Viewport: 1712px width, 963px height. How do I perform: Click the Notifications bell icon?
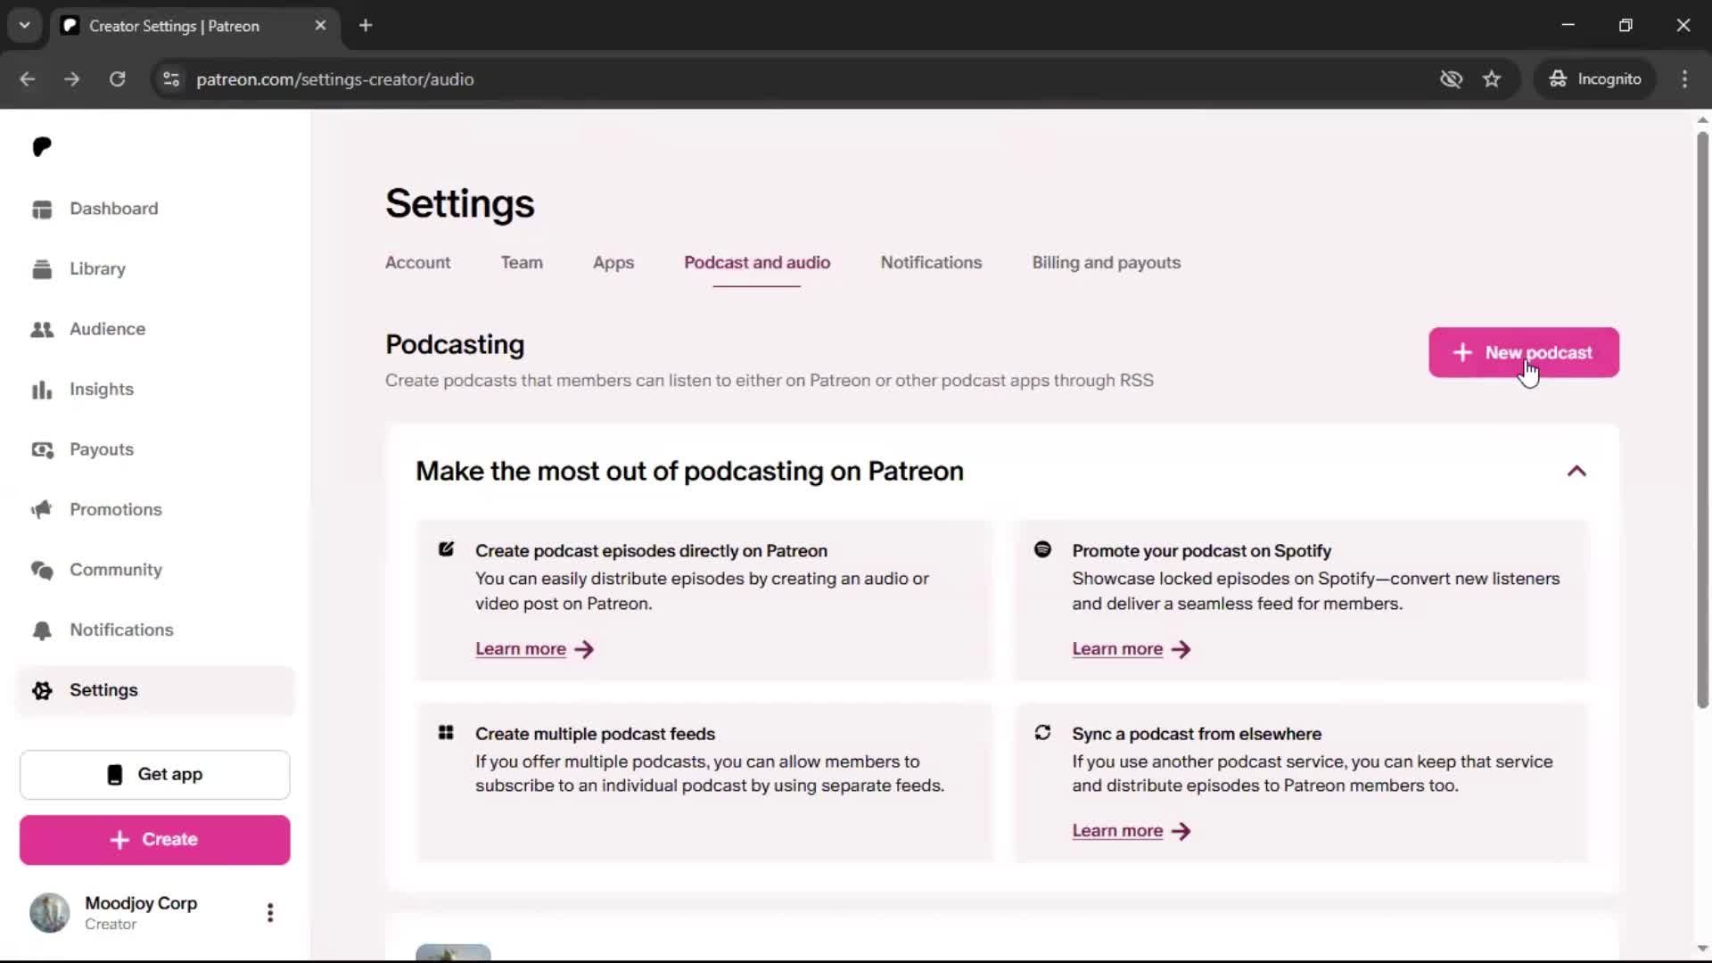[x=42, y=630]
